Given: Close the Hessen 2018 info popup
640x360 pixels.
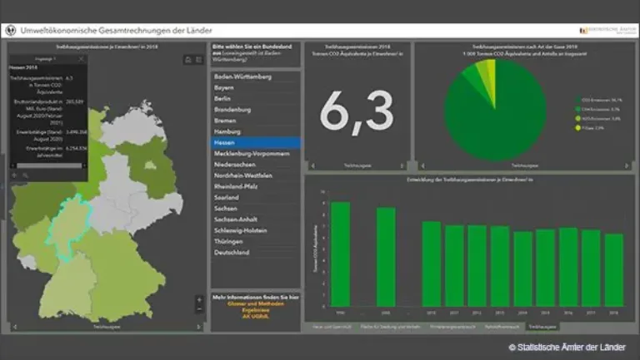Looking at the screenshot, I should tap(81, 59).
